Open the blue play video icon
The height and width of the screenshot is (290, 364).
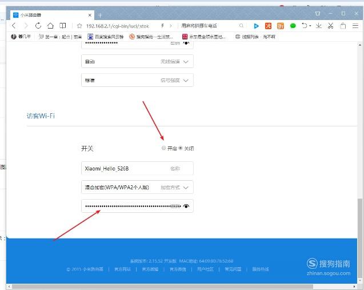click(x=256, y=26)
